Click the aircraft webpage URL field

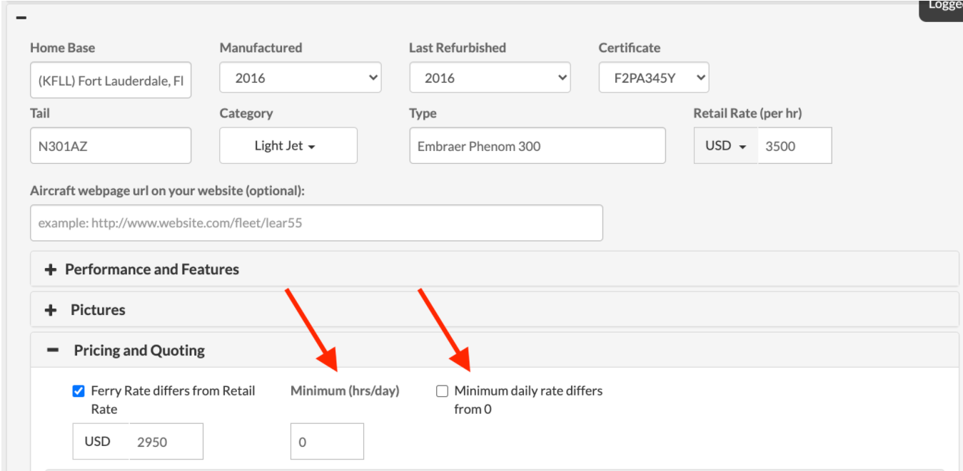316,223
